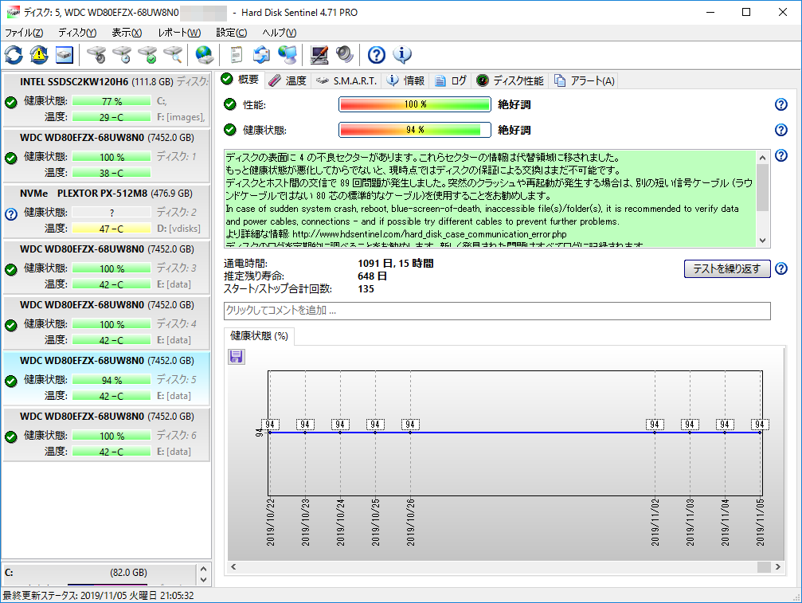Click the speaker sound toolbar icon
This screenshot has width=802, height=603.
click(x=345, y=55)
